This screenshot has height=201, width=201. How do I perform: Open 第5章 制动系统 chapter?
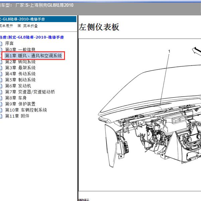pos(20,80)
